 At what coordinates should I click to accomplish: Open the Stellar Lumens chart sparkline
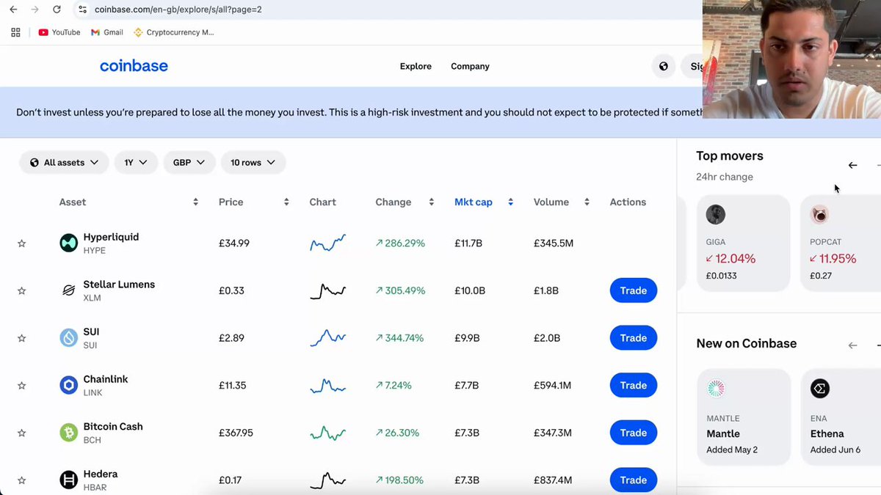coord(327,290)
